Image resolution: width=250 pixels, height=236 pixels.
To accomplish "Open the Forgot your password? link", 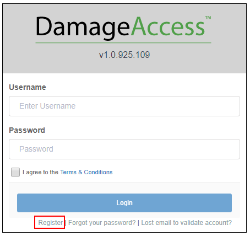I will 102,223.
